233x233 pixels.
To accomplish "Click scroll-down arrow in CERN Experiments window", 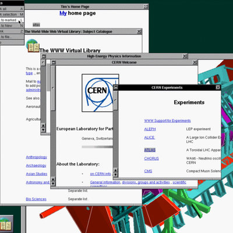I will tap(116, 175).
